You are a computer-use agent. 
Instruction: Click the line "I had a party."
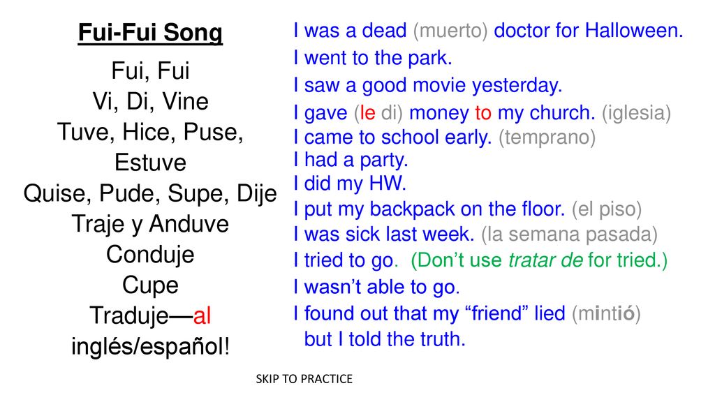pyautogui.click(x=351, y=160)
